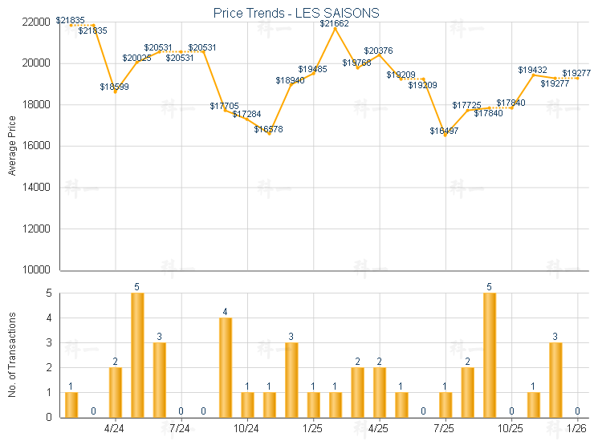The width and height of the screenshot is (594, 441).
Task: Click the 7/24 x-axis label
Action: [181, 430]
